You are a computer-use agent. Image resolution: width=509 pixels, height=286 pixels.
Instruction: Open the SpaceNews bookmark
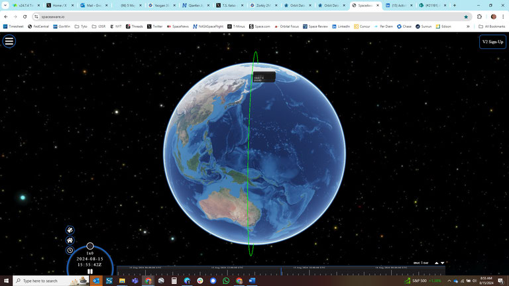178,26
